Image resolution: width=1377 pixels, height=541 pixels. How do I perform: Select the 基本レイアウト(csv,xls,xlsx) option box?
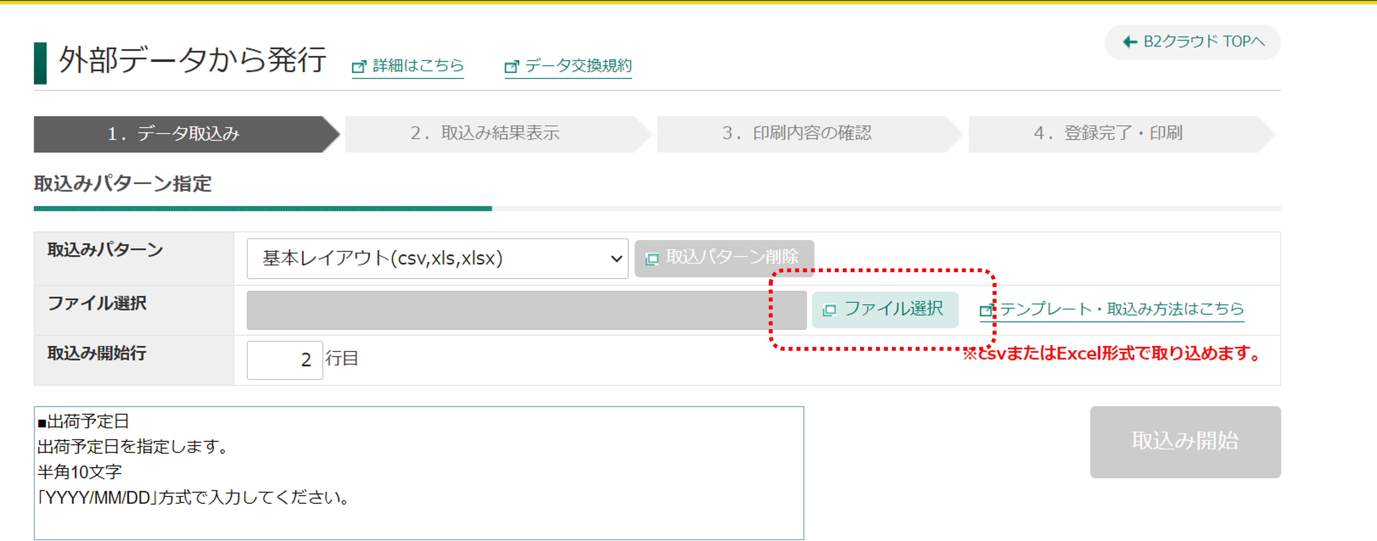click(437, 258)
